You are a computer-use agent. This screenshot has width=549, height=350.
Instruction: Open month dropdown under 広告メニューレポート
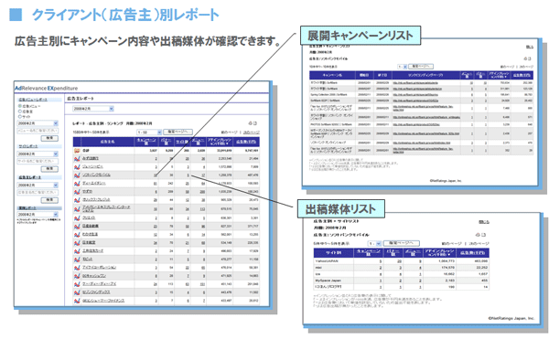point(38,123)
